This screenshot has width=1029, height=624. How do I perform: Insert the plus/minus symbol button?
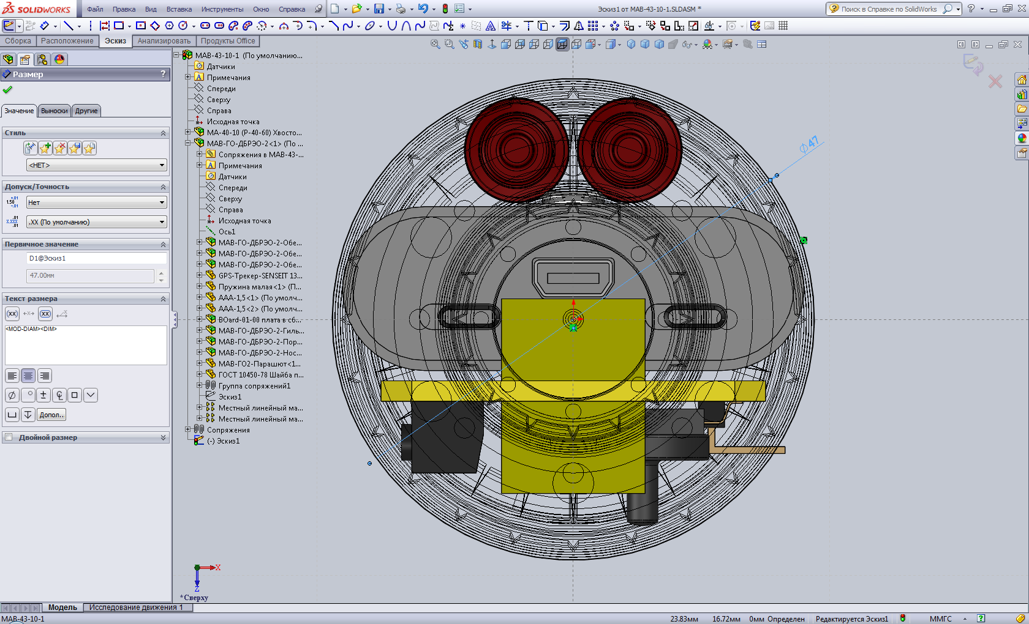pyautogui.click(x=43, y=395)
